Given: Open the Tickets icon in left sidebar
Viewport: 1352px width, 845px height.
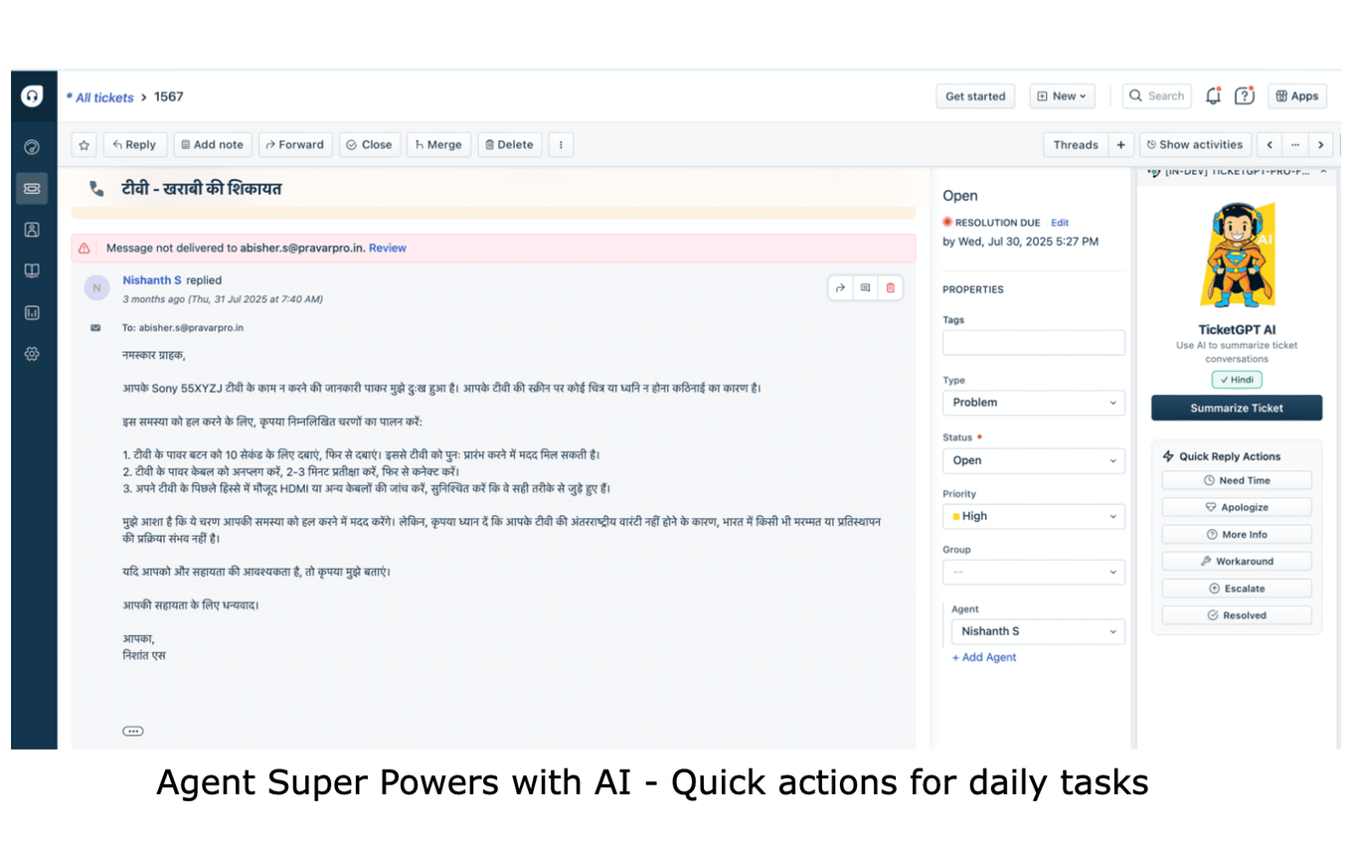Looking at the screenshot, I should point(32,188).
